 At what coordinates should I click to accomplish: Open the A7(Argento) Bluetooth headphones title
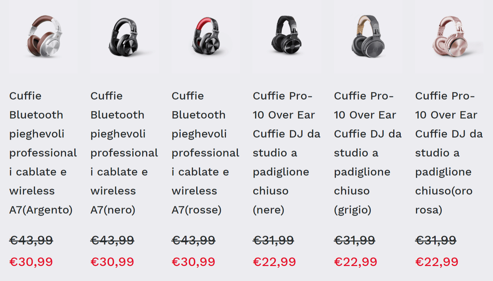[43, 153]
